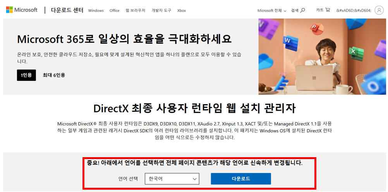
Task: Open the 다운로드 센터 home link
Action: click(67, 10)
